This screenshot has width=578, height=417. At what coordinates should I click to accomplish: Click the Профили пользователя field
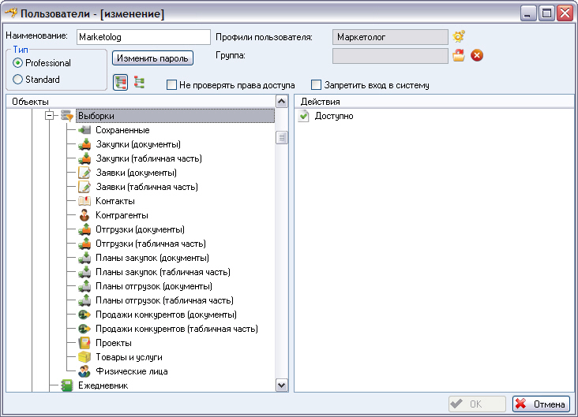point(390,37)
